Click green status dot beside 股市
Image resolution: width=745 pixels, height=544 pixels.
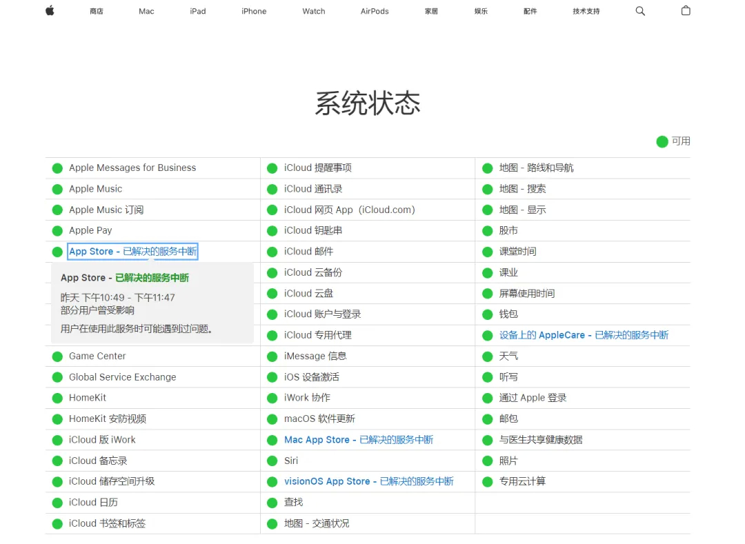point(488,231)
